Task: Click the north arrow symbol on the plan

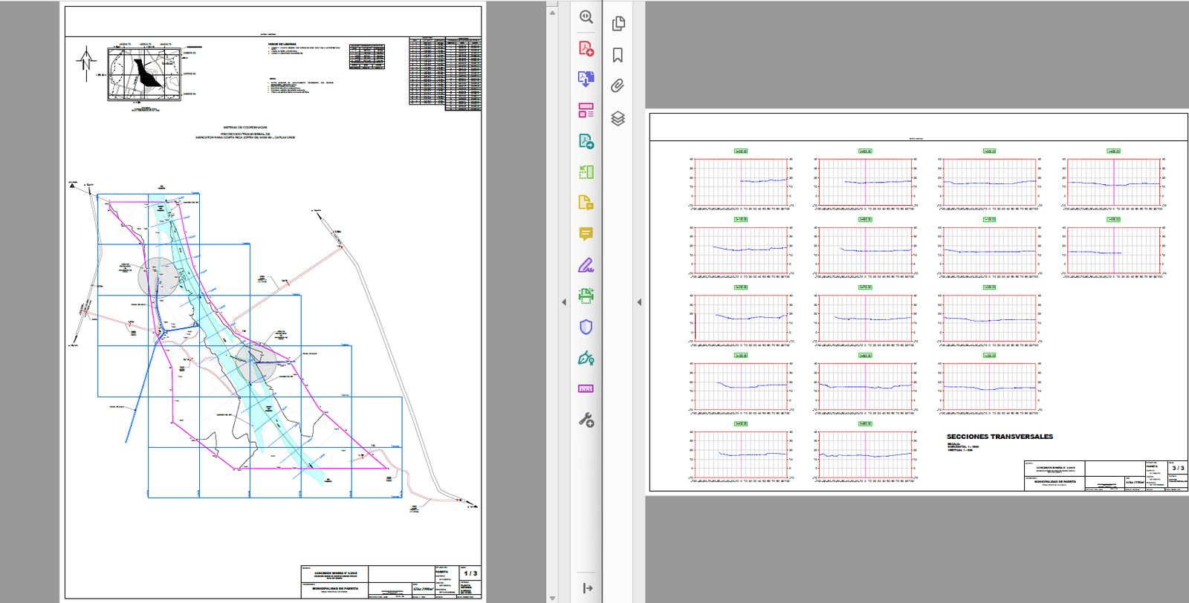Action: click(x=88, y=63)
